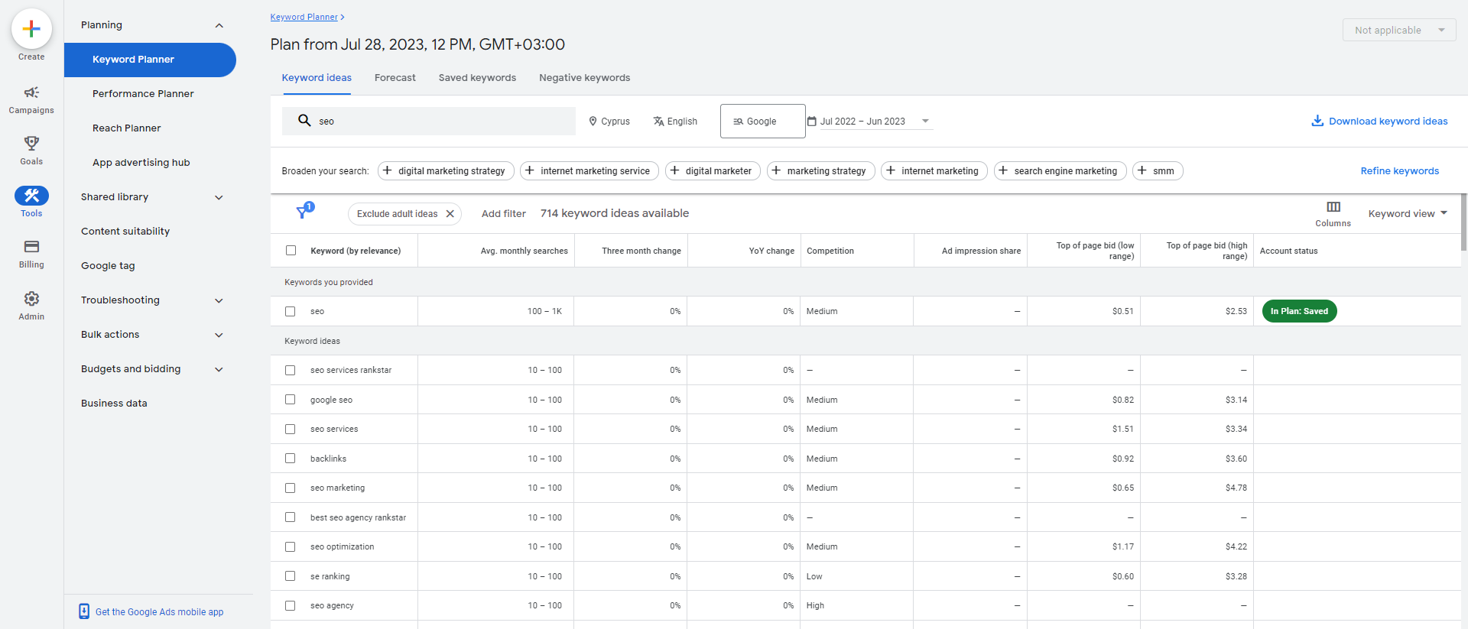
Task: Click Download keyword ideas
Action: pyautogui.click(x=1388, y=121)
